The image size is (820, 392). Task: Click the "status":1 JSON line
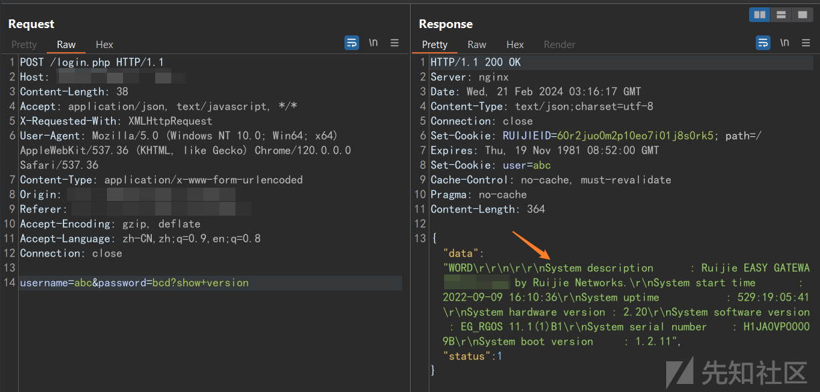coord(472,356)
